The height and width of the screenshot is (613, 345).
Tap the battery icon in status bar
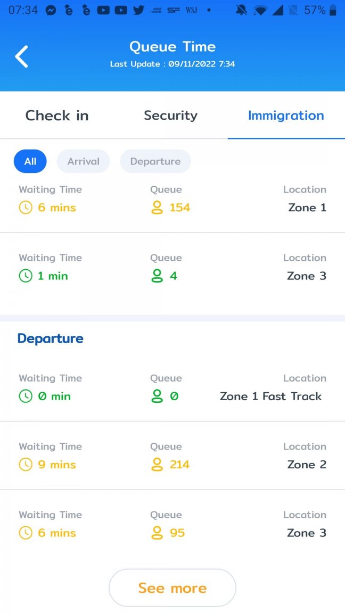coord(333,10)
